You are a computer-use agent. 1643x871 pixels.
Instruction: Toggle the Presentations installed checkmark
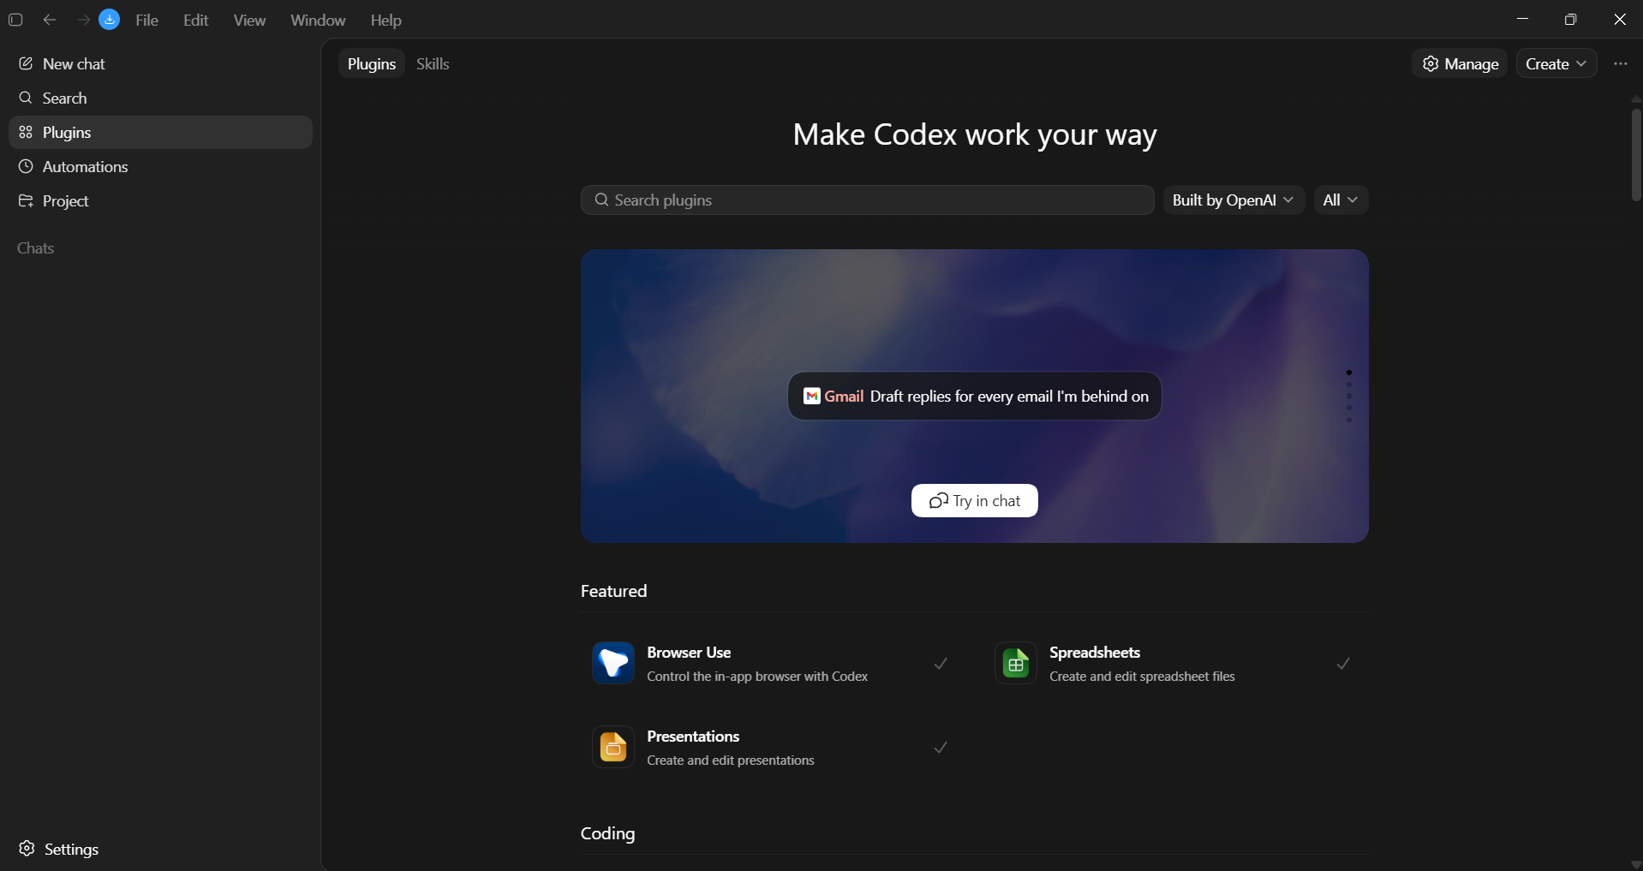tap(941, 747)
